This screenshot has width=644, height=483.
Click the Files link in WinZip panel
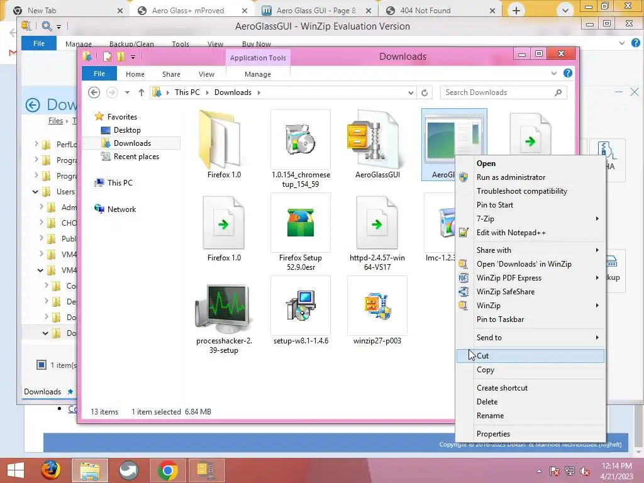pyautogui.click(x=55, y=121)
